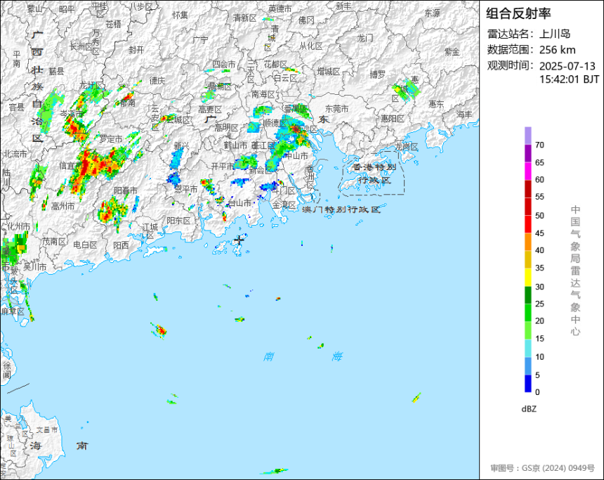Screen dimensions: 604x480
Task: Select the 吴川市 city label
Action: pos(34,266)
